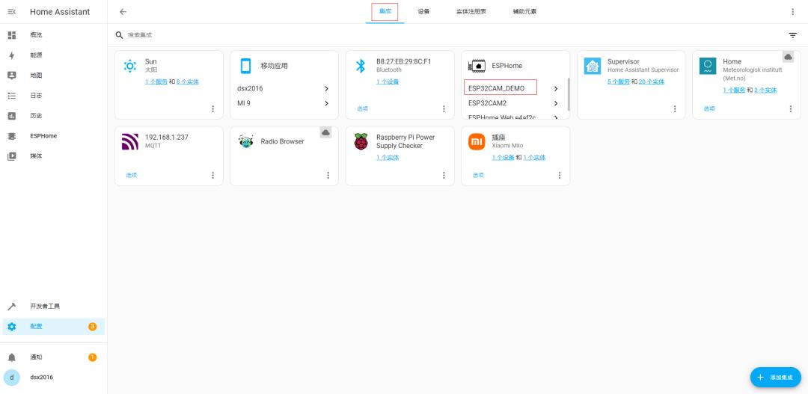Open Raspberry Pi Power card three-dot menu
Image resolution: width=808 pixels, height=394 pixels.
444,175
